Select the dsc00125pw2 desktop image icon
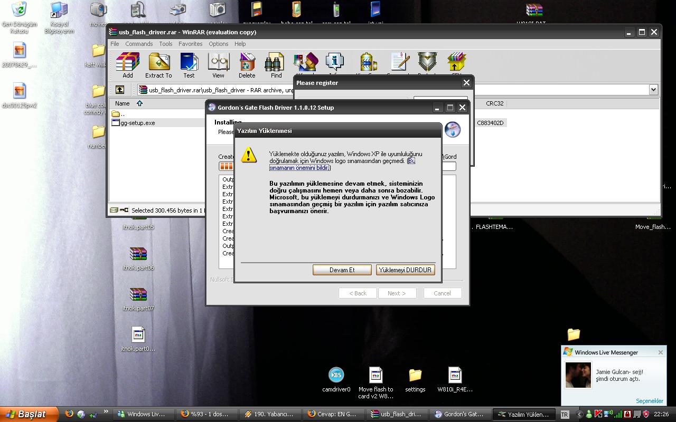 [20, 95]
